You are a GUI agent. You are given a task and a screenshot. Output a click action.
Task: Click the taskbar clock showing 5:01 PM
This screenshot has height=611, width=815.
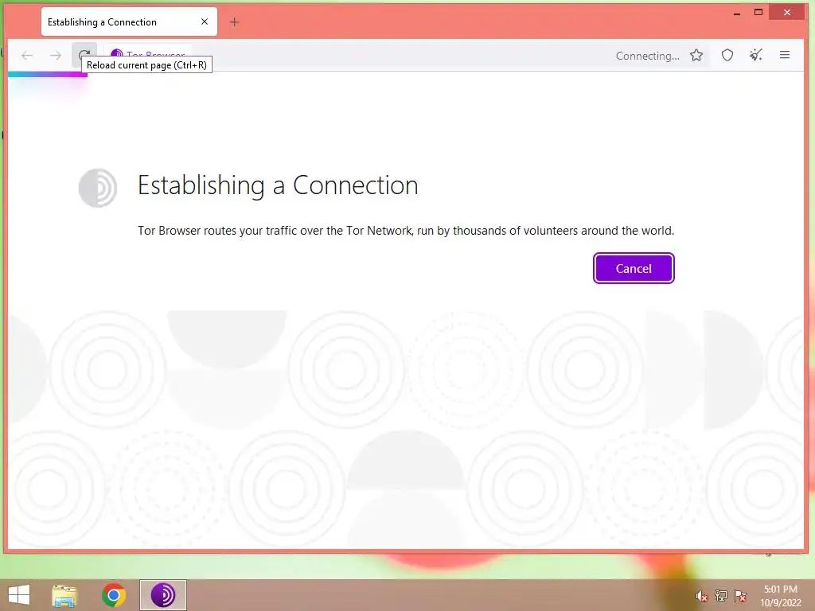[x=781, y=596]
